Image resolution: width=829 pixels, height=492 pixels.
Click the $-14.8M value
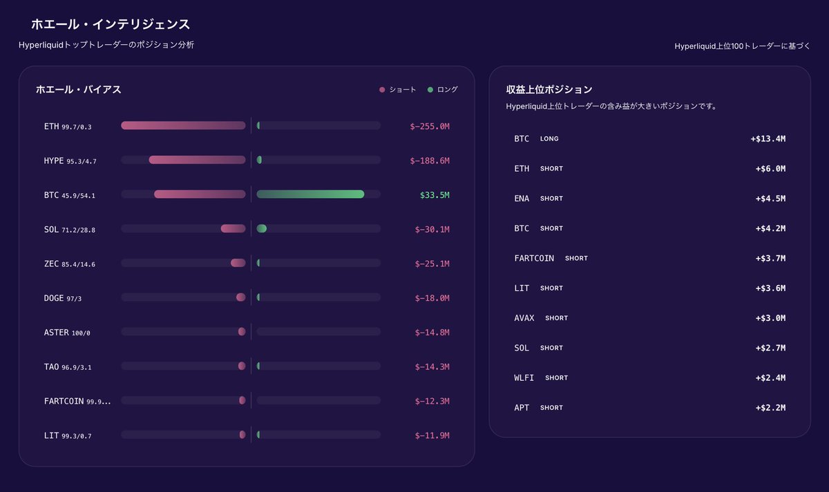432,333
